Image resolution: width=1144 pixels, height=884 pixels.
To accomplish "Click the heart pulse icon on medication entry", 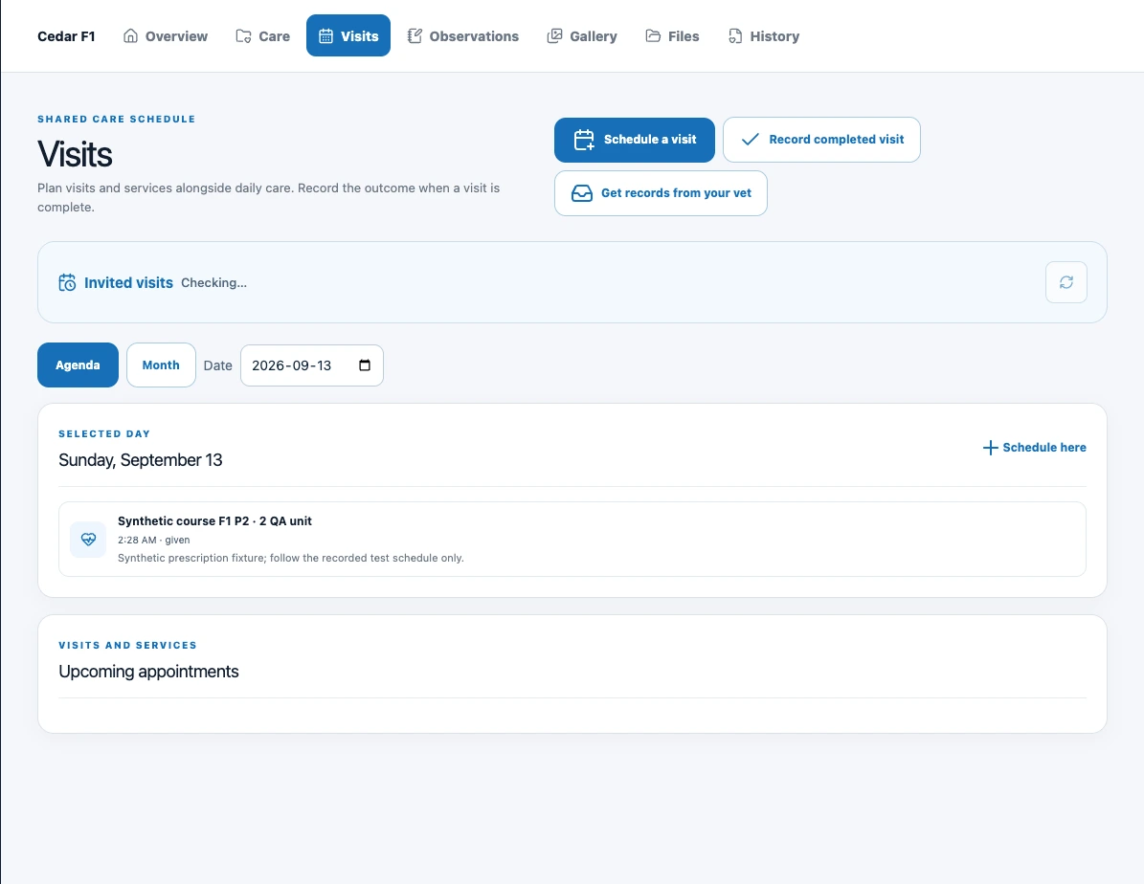I will click(x=88, y=540).
